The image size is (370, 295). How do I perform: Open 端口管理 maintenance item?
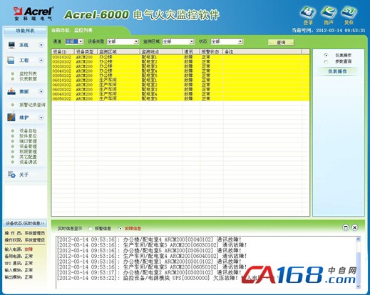(28, 141)
